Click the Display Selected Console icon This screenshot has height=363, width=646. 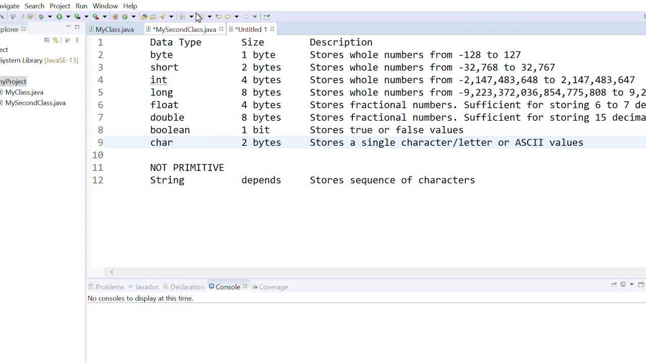point(623,285)
